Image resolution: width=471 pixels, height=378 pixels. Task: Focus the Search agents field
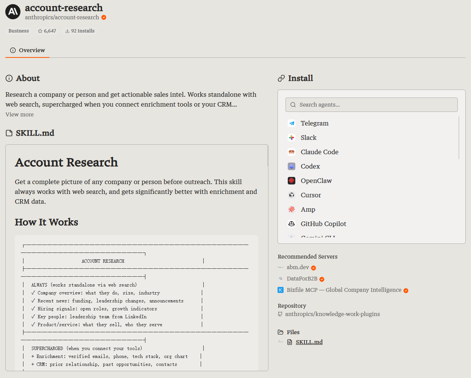click(x=371, y=105)
